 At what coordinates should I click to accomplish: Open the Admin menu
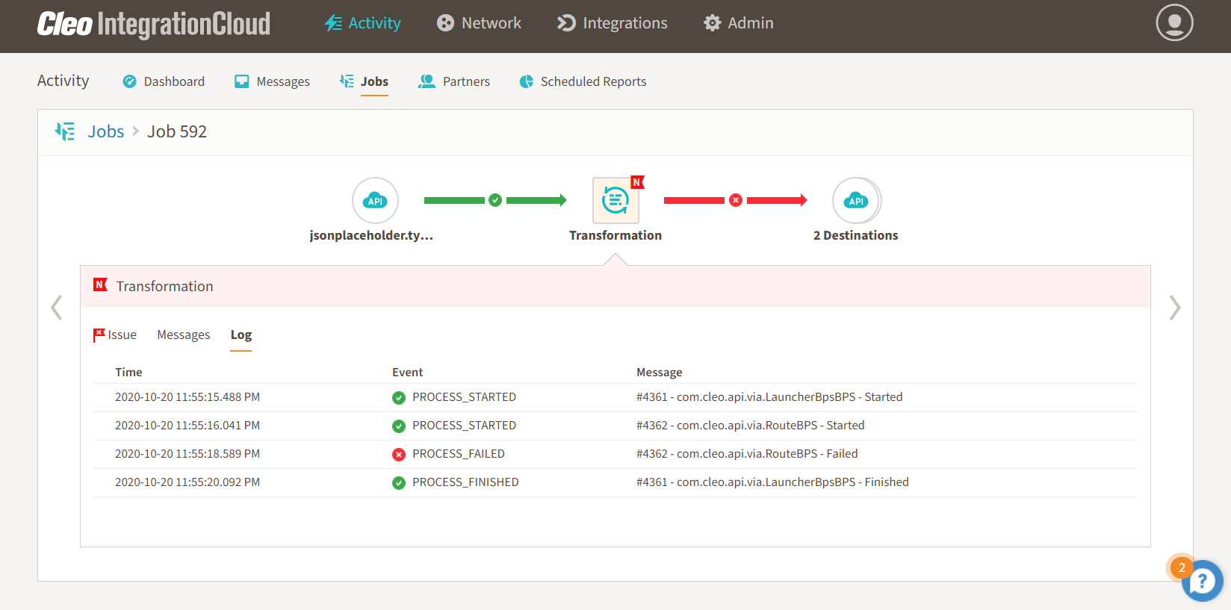point(739,23)
